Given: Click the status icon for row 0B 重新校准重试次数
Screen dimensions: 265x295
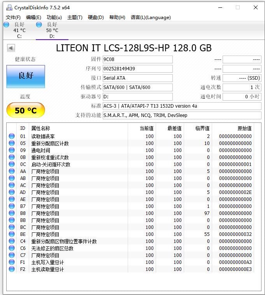Looking at the screenshot, I should point(12,157).
